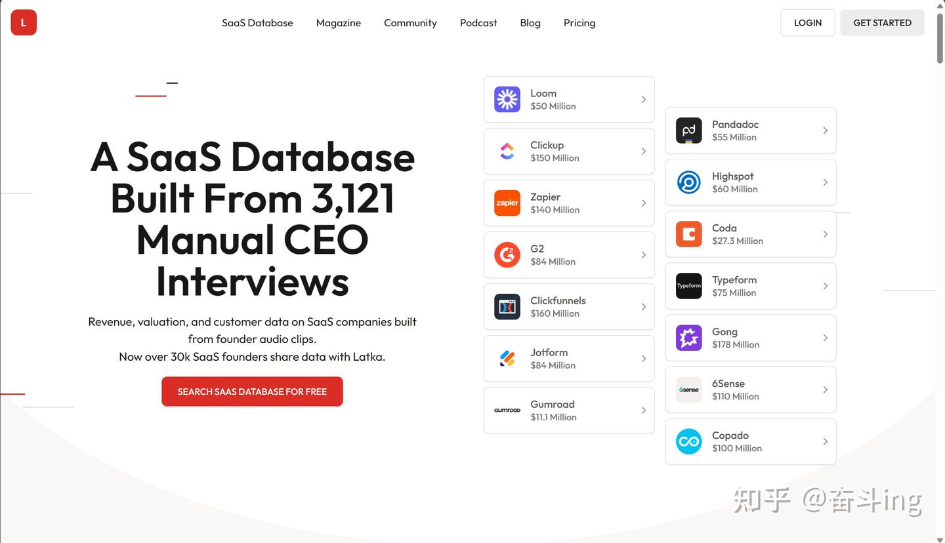Click the Jotform company name
The height and width of the screenshot is (543, 945).
[x=549, y=352]
